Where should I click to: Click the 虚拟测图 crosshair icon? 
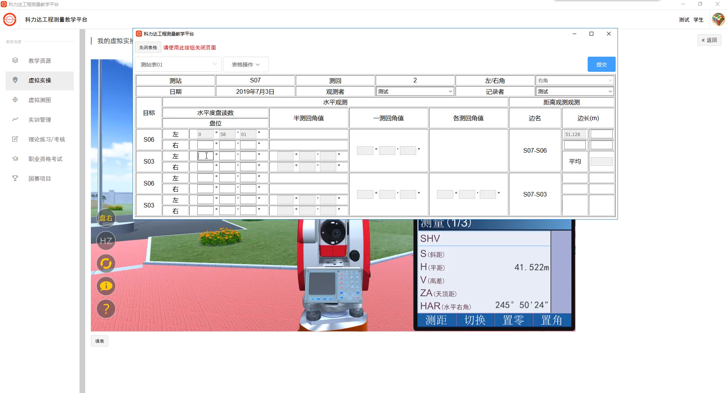click(x=15, y=100)
